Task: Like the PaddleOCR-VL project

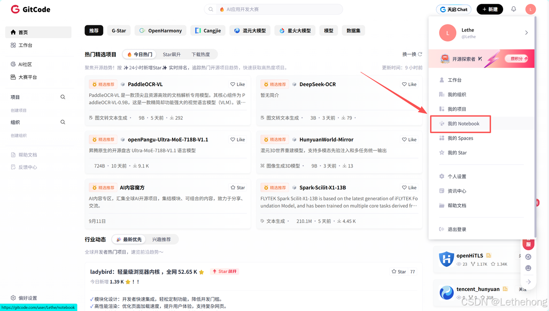Action: coord(238,84)
